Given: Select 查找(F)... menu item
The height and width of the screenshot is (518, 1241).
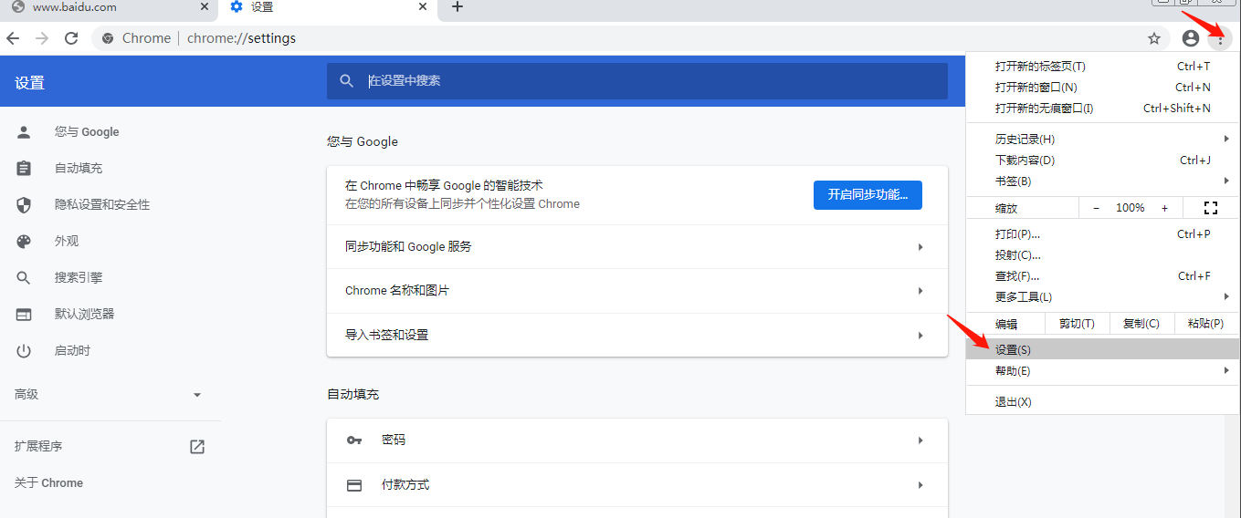Looking at the screenshot, I should tap(1103, 276).
